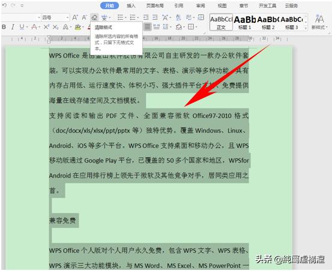Increase font size with A+ icon
The height and width of the screenshot is (271, 332).
point(75,17)
